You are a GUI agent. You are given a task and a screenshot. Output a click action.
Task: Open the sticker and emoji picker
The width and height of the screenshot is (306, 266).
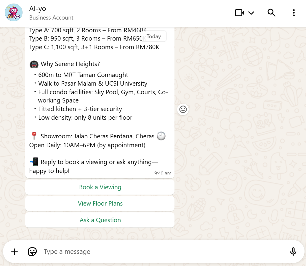point(32,251)
